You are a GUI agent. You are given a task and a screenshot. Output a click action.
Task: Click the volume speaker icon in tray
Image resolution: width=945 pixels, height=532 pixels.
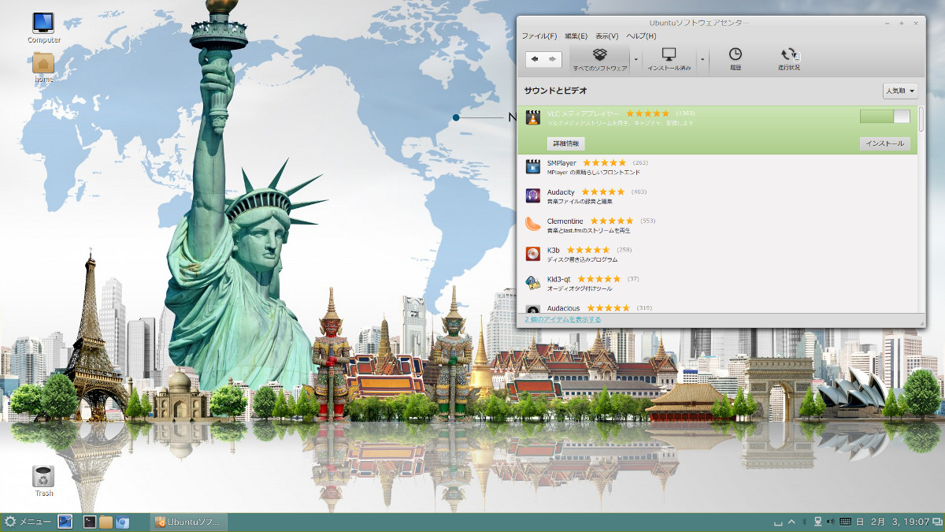click(831, 522)
